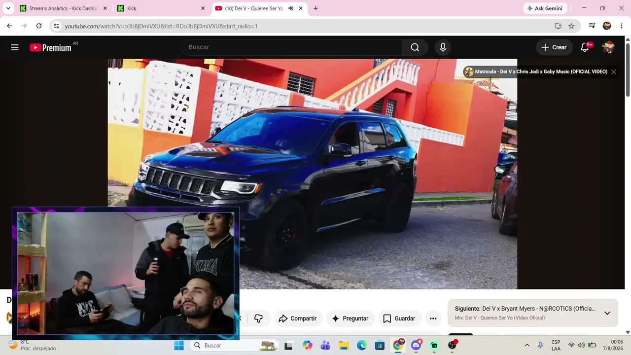Image resolution: width=631 pixels, height=355 pixels.
Task: Switch the ESP LAA input language
Action: coord(556,346)
